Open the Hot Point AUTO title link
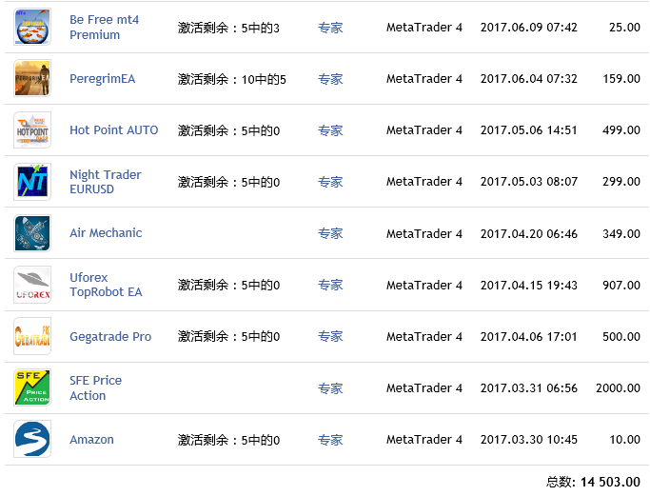The height and width of the screenshot is (496, 650). tap(114, 130)
